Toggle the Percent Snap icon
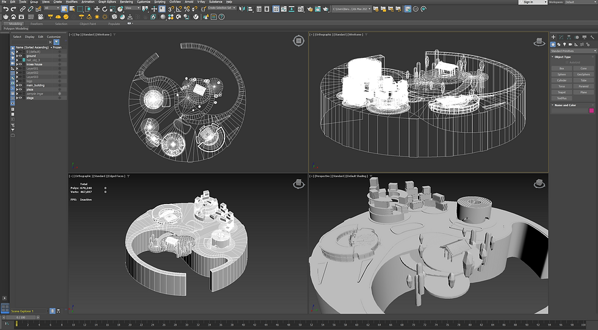Image resolution: width=598 pixels, height=330 pixels. pos(187,9)
